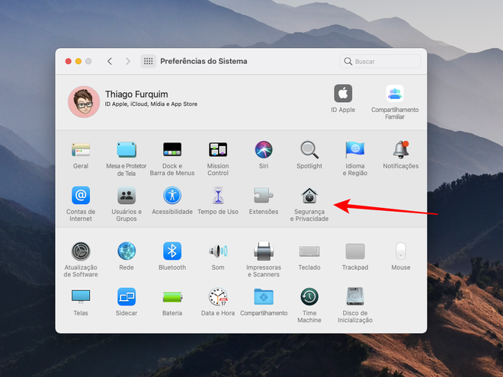Click the back navigation arrow
This screenshot has height=377, width=503.
[x=110, y=61]
